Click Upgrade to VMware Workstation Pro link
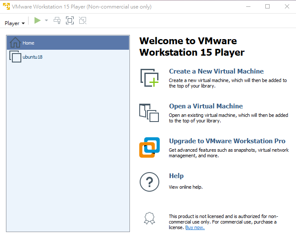 (227, 141)
